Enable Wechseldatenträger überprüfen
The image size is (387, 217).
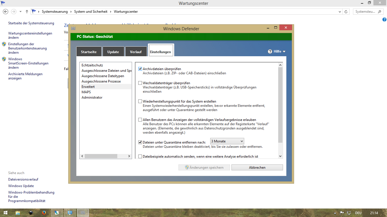pos(140,83)
